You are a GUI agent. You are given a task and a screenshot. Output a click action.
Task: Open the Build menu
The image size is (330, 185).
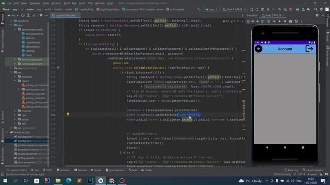point(67,4)
